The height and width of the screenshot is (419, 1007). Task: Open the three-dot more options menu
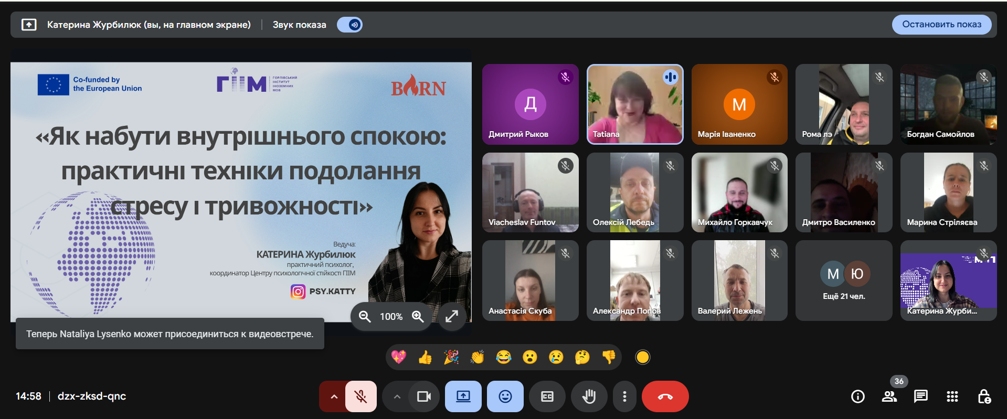pos(624,396)
